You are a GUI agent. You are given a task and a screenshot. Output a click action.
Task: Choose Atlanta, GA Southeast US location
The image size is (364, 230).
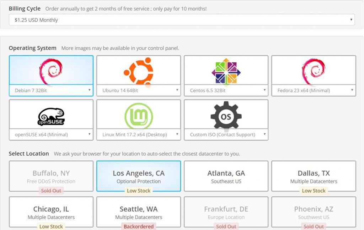coord(226,176)
